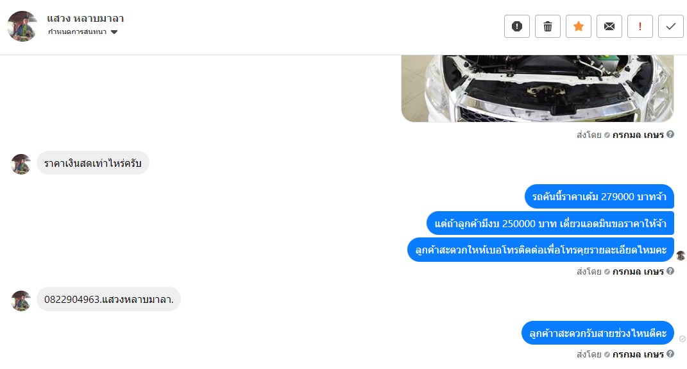The width and height of the screenshot is (687, 369).
Task: Mark conversation unread with envelope icon
Action: click(609, 26)
